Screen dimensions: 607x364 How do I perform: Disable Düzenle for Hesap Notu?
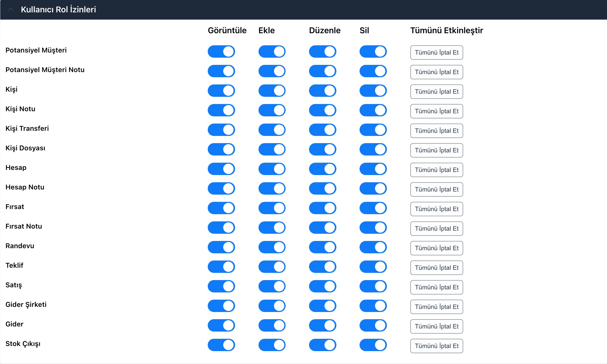322,188
